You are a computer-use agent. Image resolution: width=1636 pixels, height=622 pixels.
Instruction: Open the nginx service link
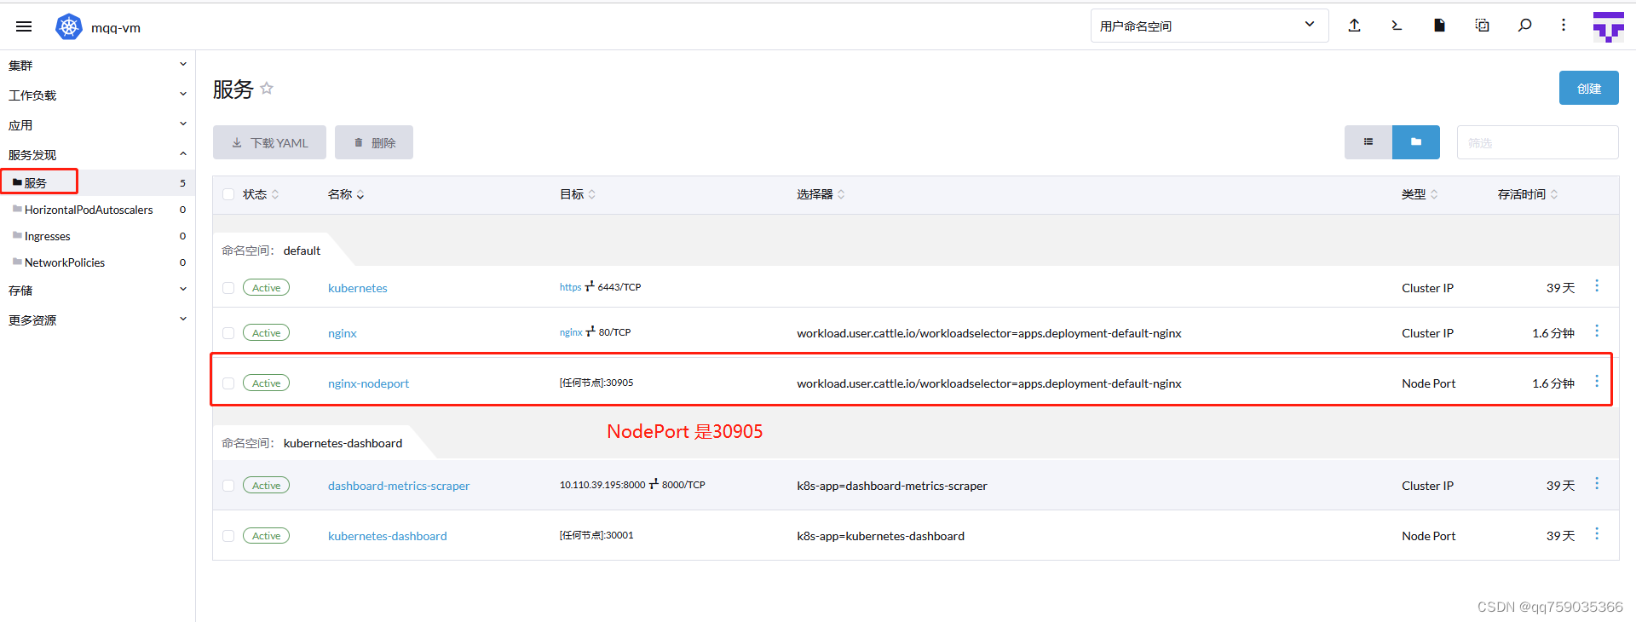coord(343,333)
